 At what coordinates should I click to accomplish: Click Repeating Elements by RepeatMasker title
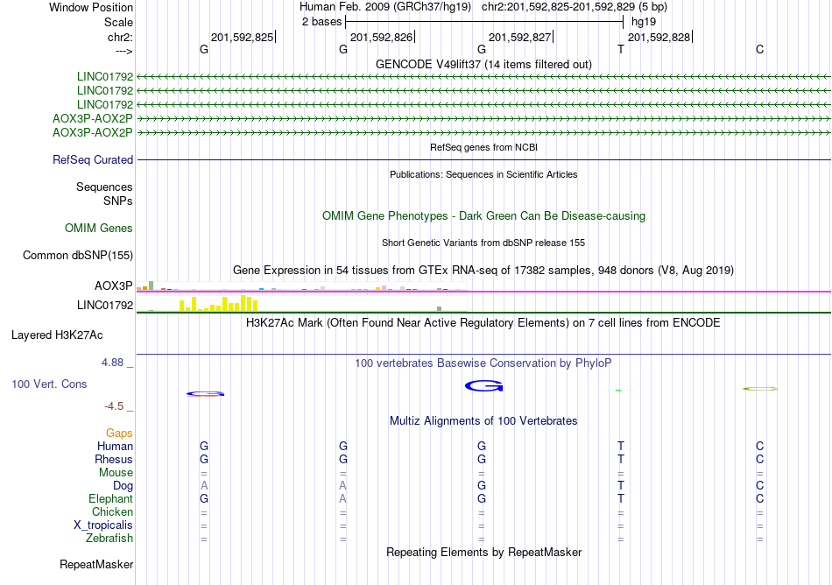point(483,552)
